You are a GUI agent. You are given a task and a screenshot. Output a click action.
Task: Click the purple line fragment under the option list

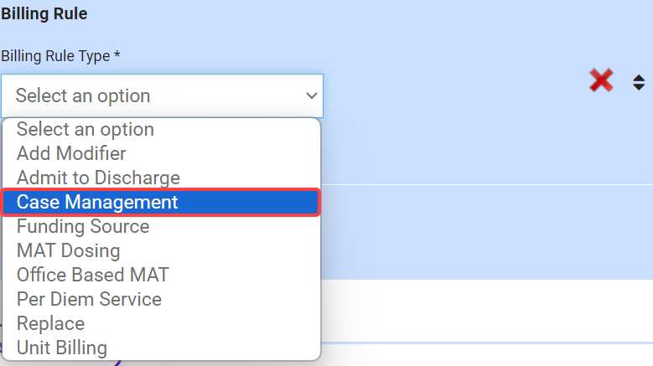(x=117, y=363)
